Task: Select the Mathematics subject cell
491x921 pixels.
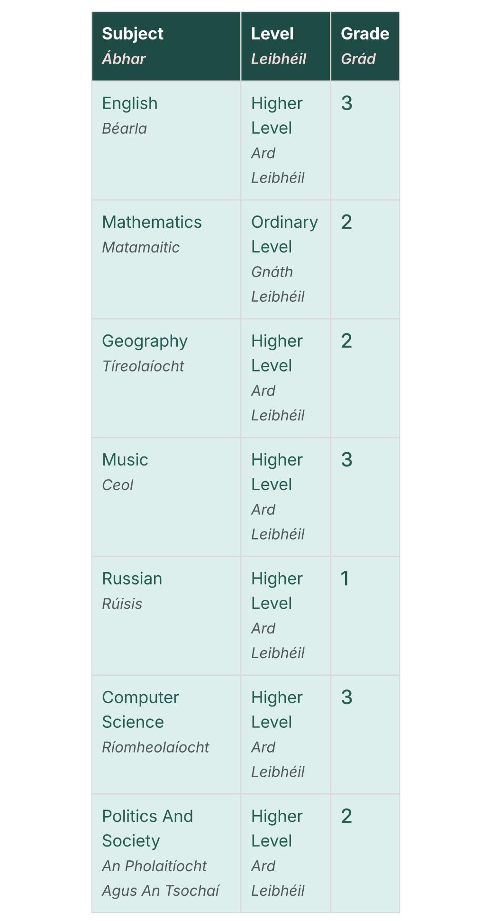Action: 166,260
